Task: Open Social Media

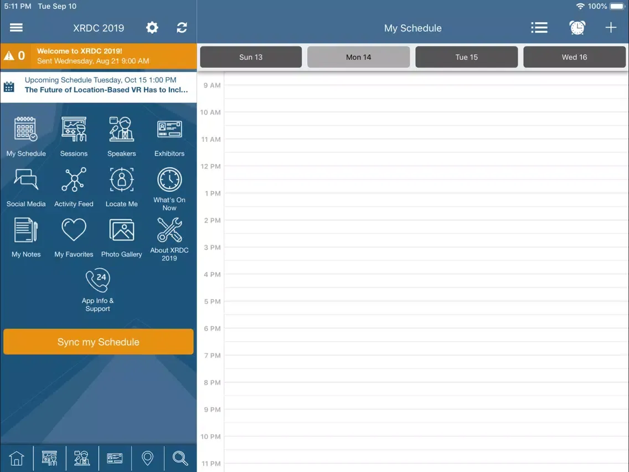Action: 26,187
